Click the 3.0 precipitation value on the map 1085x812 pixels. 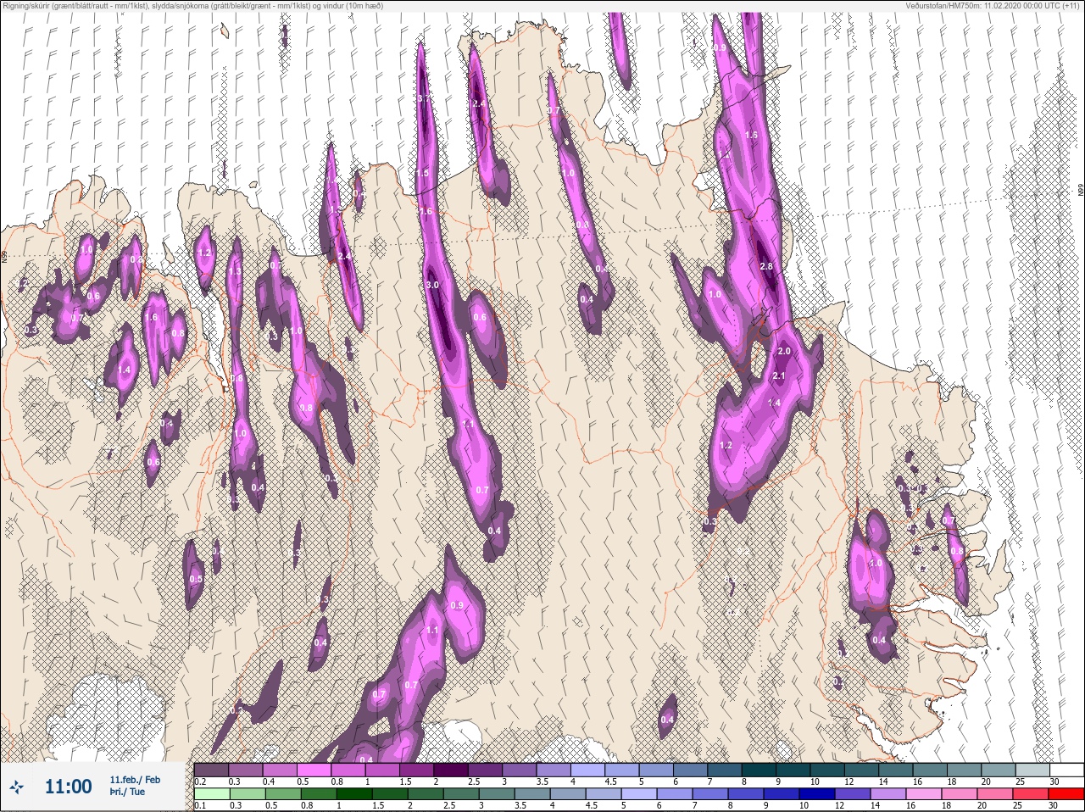[x=432, y=286]
